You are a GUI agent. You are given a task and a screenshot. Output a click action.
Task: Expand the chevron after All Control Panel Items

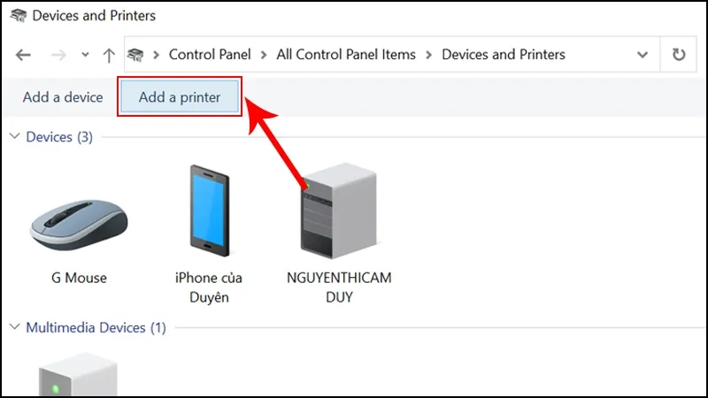tap(428, 55)
